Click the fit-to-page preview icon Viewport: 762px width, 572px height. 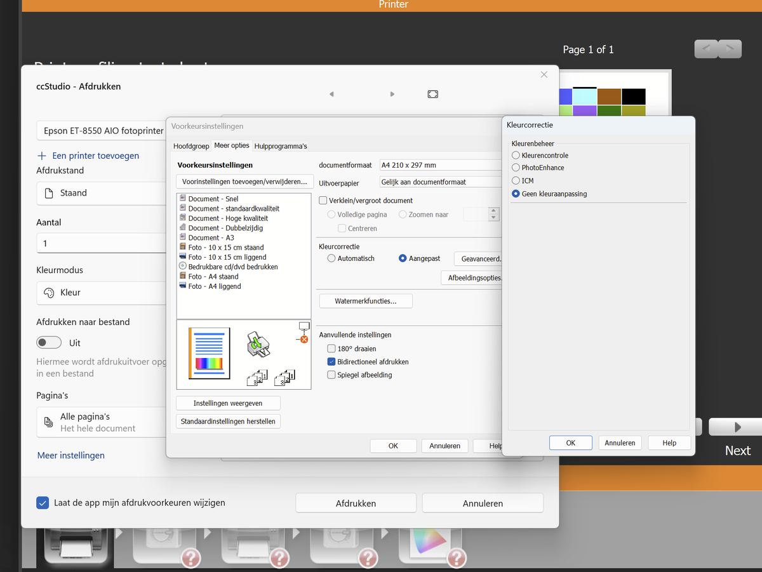coord(432,94)
